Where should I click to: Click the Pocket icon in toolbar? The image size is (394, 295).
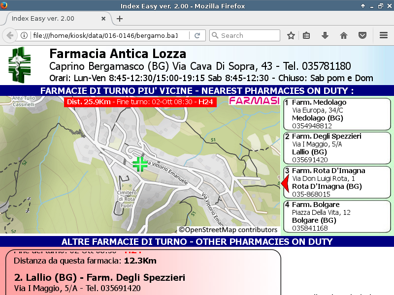[x=362, y=35]
